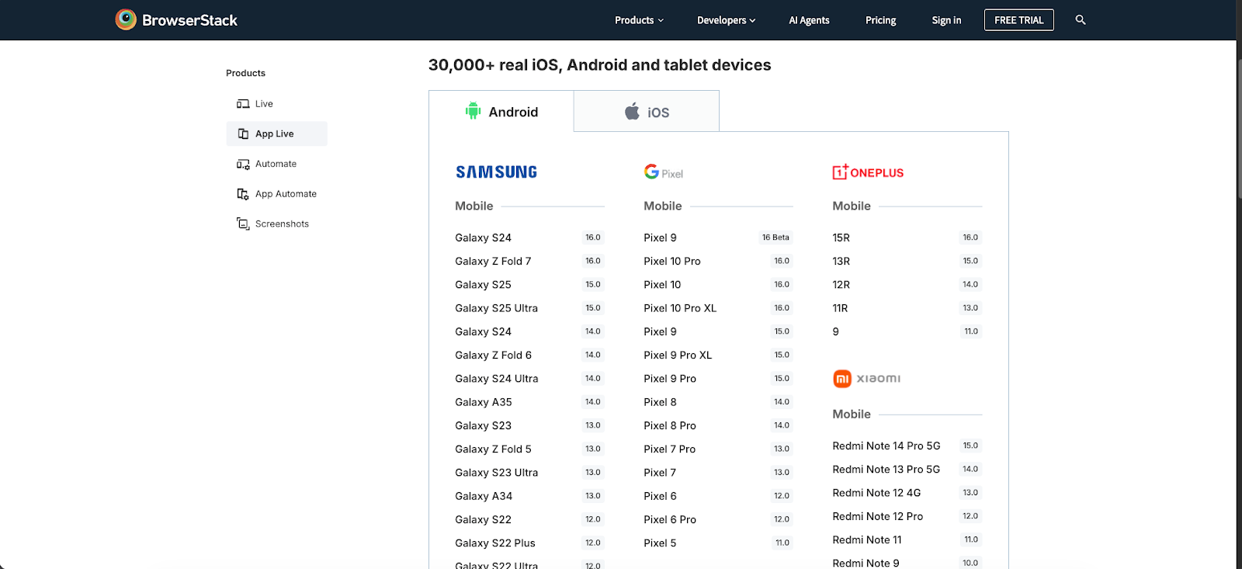Switch to the Android tab
The width and height of the screenshot is (1242, 569).
tap(501, 111)
